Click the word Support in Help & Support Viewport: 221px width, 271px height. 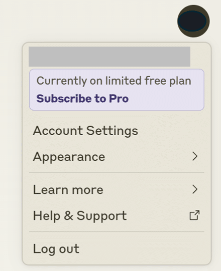pyautogui.click(x=102, y=216)
